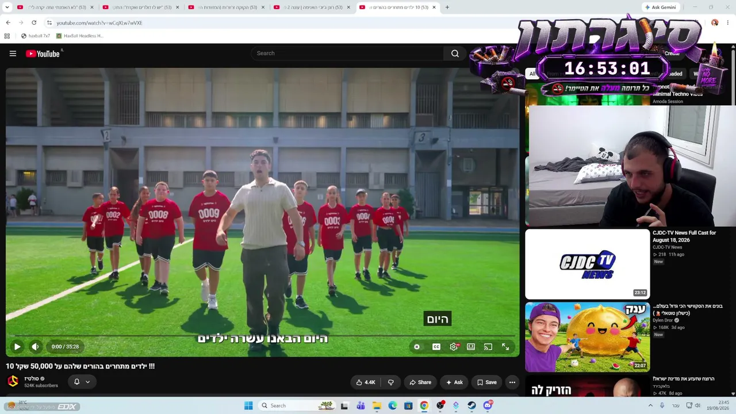The width and height of the screenshot is (736, 414).
Task: Open Steam from the taskbar
Action: click(471, 405)
